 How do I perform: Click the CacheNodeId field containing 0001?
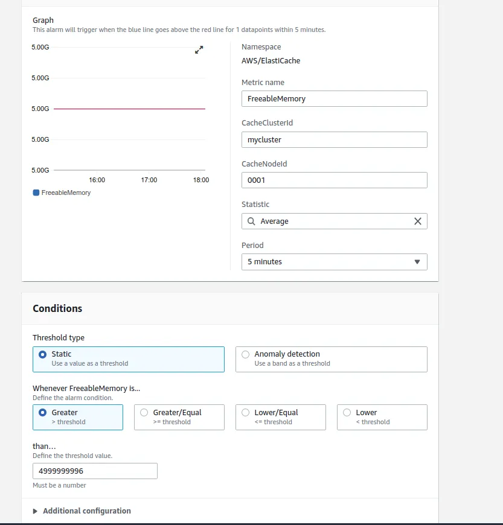pos(334,180)
